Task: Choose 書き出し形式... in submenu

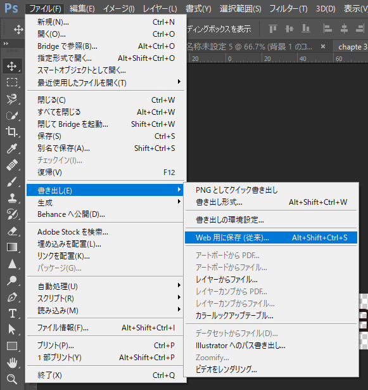Action: point(271,202)
